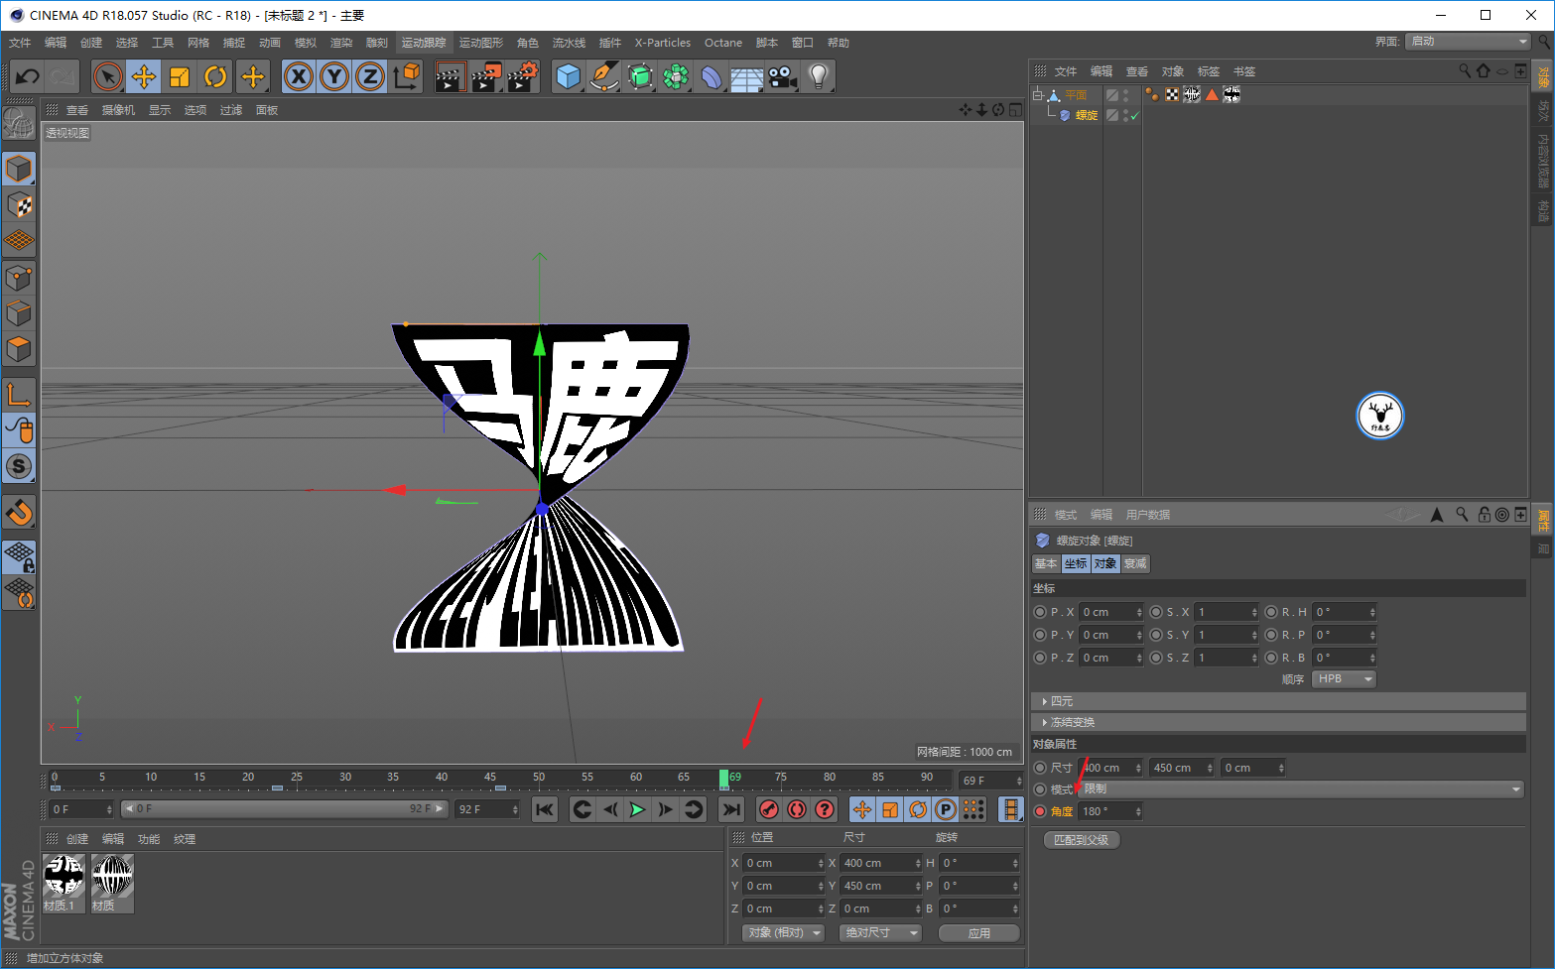The image size is (1555, 969).
Task: Open the 渲染 menu
Action: pyautogui.click(x=341, y=43)
